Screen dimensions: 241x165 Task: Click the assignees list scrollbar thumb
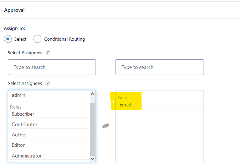pos(93,129)
